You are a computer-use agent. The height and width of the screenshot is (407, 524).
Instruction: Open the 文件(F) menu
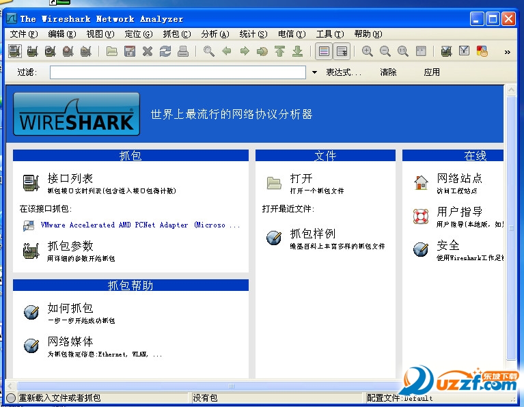pyautogui.click(x=24, y=34)
